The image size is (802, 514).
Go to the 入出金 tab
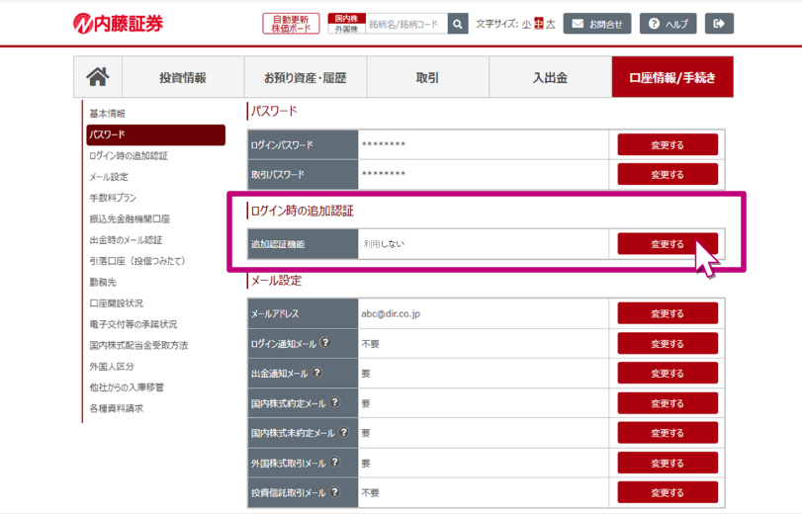click(x=550, y=78)
